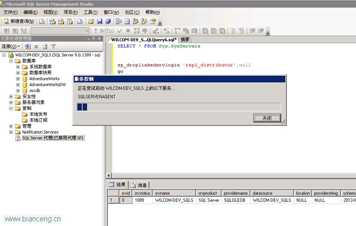Click the Object Explorer filter funnel icon
Image resolution: width=356 pixels, height=226 pixels.
[53, 47]
